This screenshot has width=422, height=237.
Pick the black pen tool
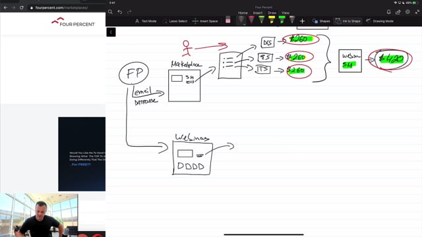coord(241,20)
